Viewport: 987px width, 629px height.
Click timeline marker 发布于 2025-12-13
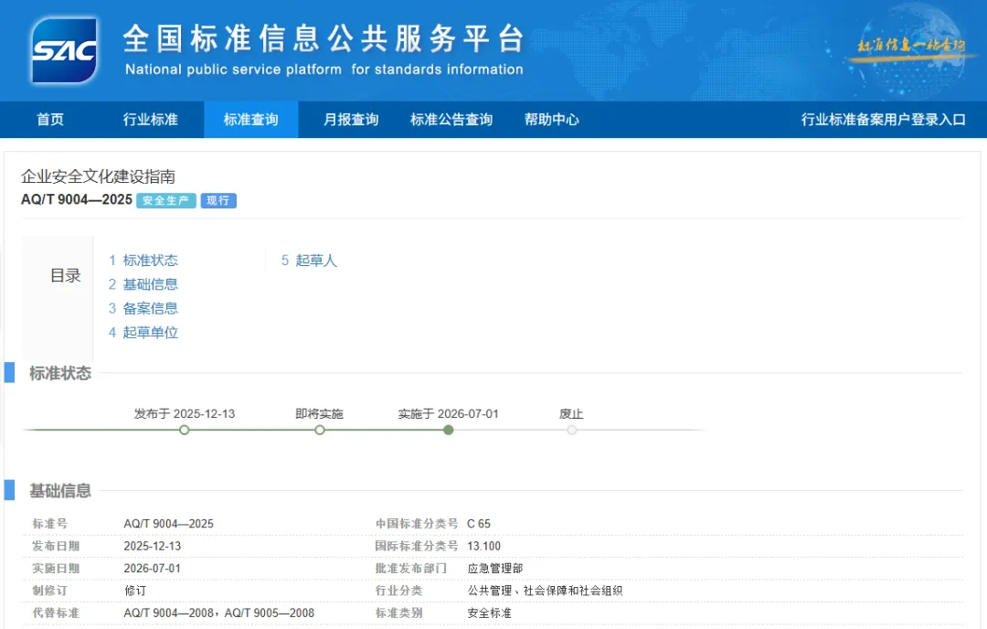[185, 430]
